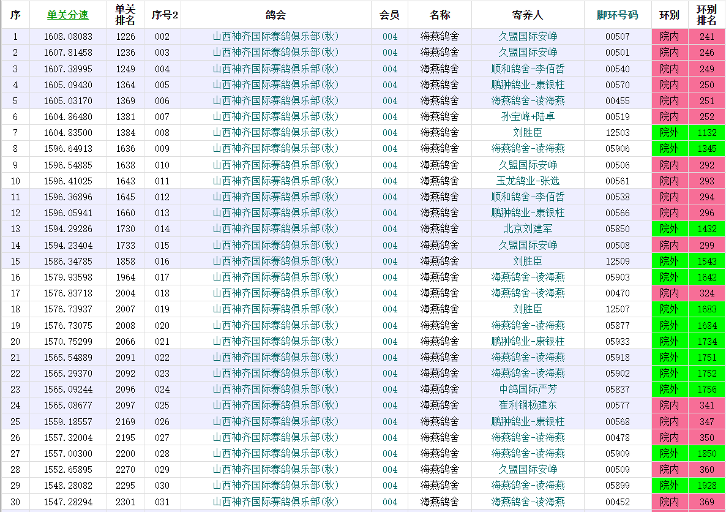Screen dimensions: 726x512
Task: Click the 环别排名 column header
Action: [706, 15]
